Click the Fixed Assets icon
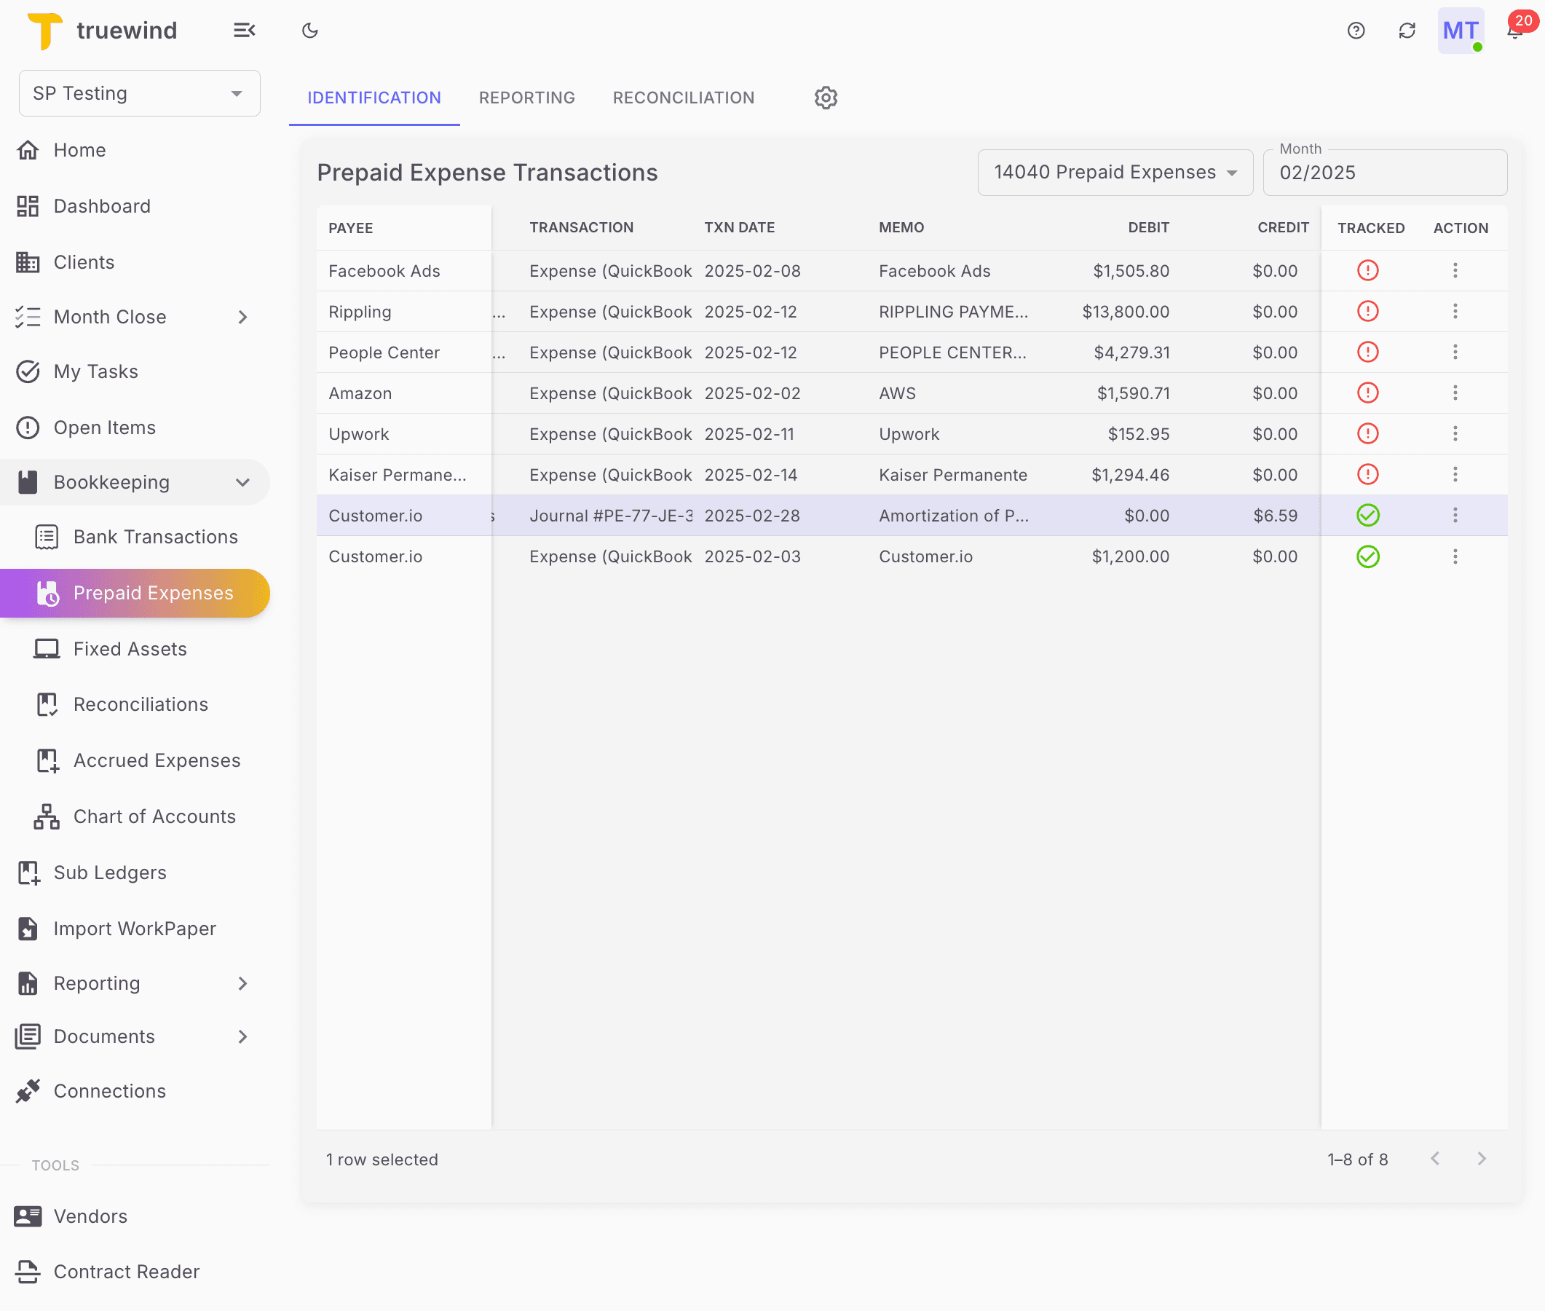The height and width of the screenshot is (1311, 1545). (46, 648)
